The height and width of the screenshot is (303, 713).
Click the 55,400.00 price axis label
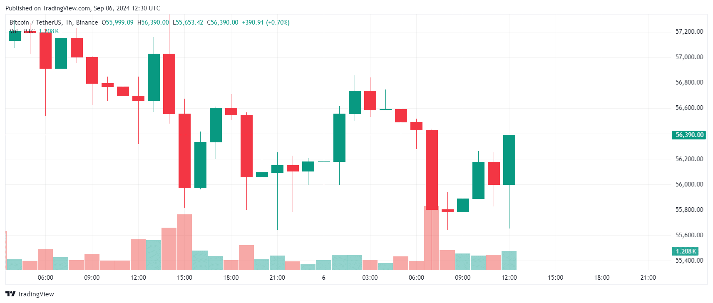point(689,261)
